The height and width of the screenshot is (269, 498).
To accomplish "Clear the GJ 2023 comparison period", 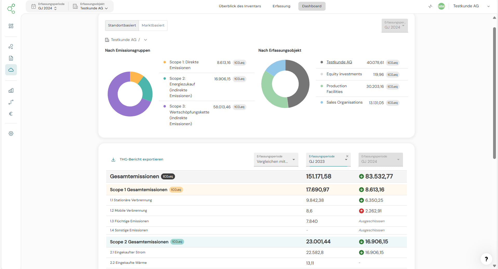I will click(347, 156).
